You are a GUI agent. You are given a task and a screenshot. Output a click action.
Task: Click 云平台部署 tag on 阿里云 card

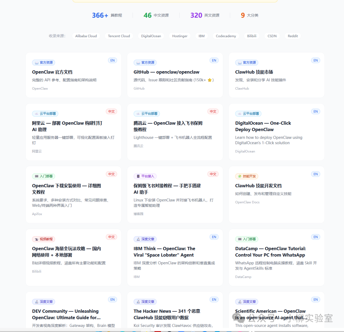click(45, 114)
